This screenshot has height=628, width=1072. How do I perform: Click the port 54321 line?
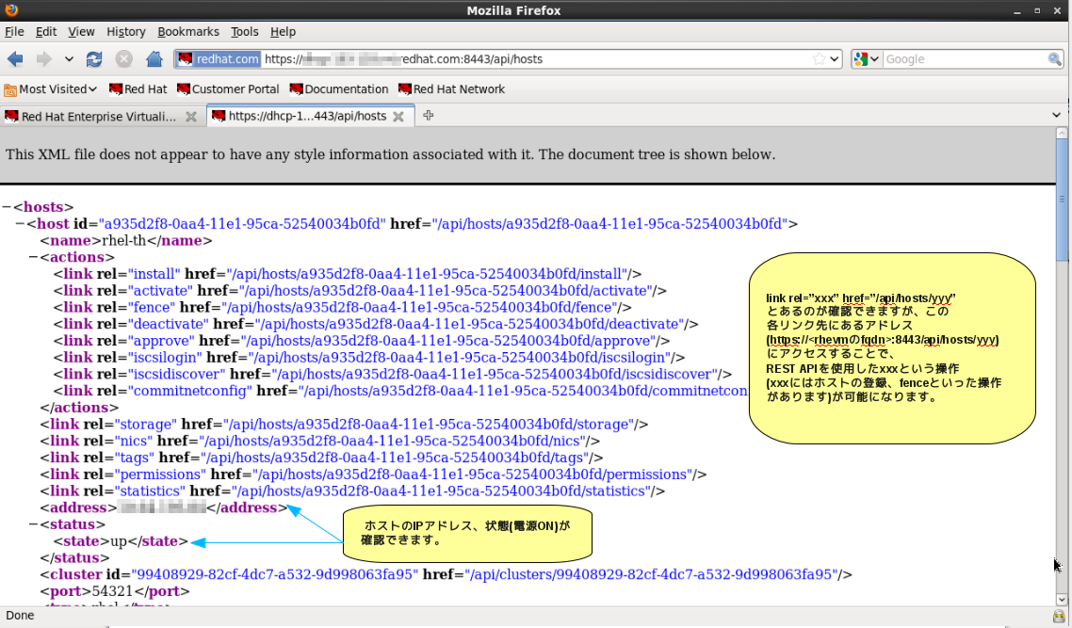pos(115,591)
